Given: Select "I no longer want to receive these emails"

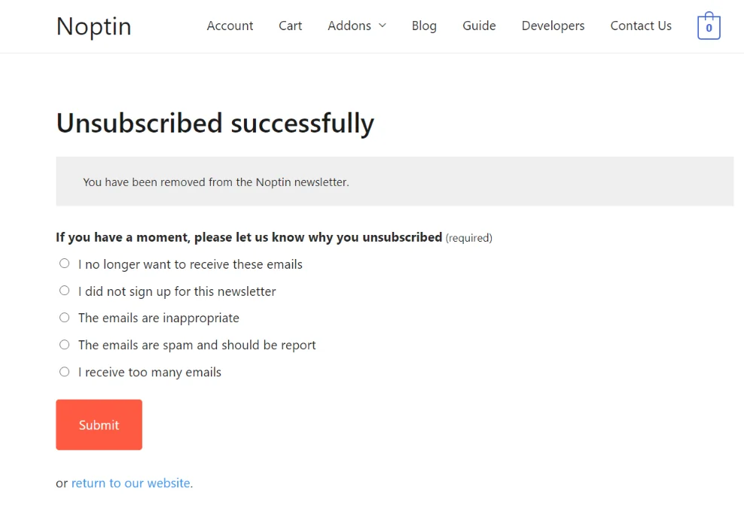Looking at the screenshot, I should click(x=65, y=264).
